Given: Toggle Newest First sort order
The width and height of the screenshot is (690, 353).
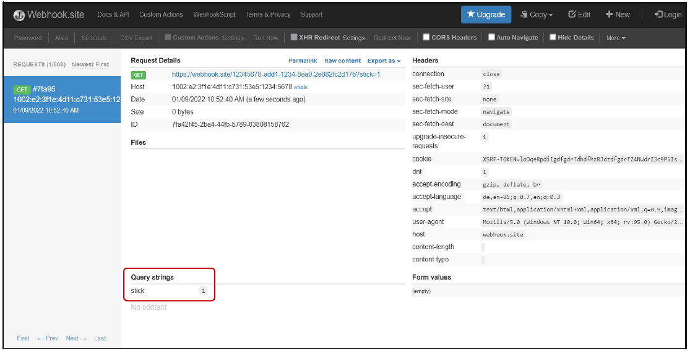Looking at the screenshot, I should click(90, 65).
